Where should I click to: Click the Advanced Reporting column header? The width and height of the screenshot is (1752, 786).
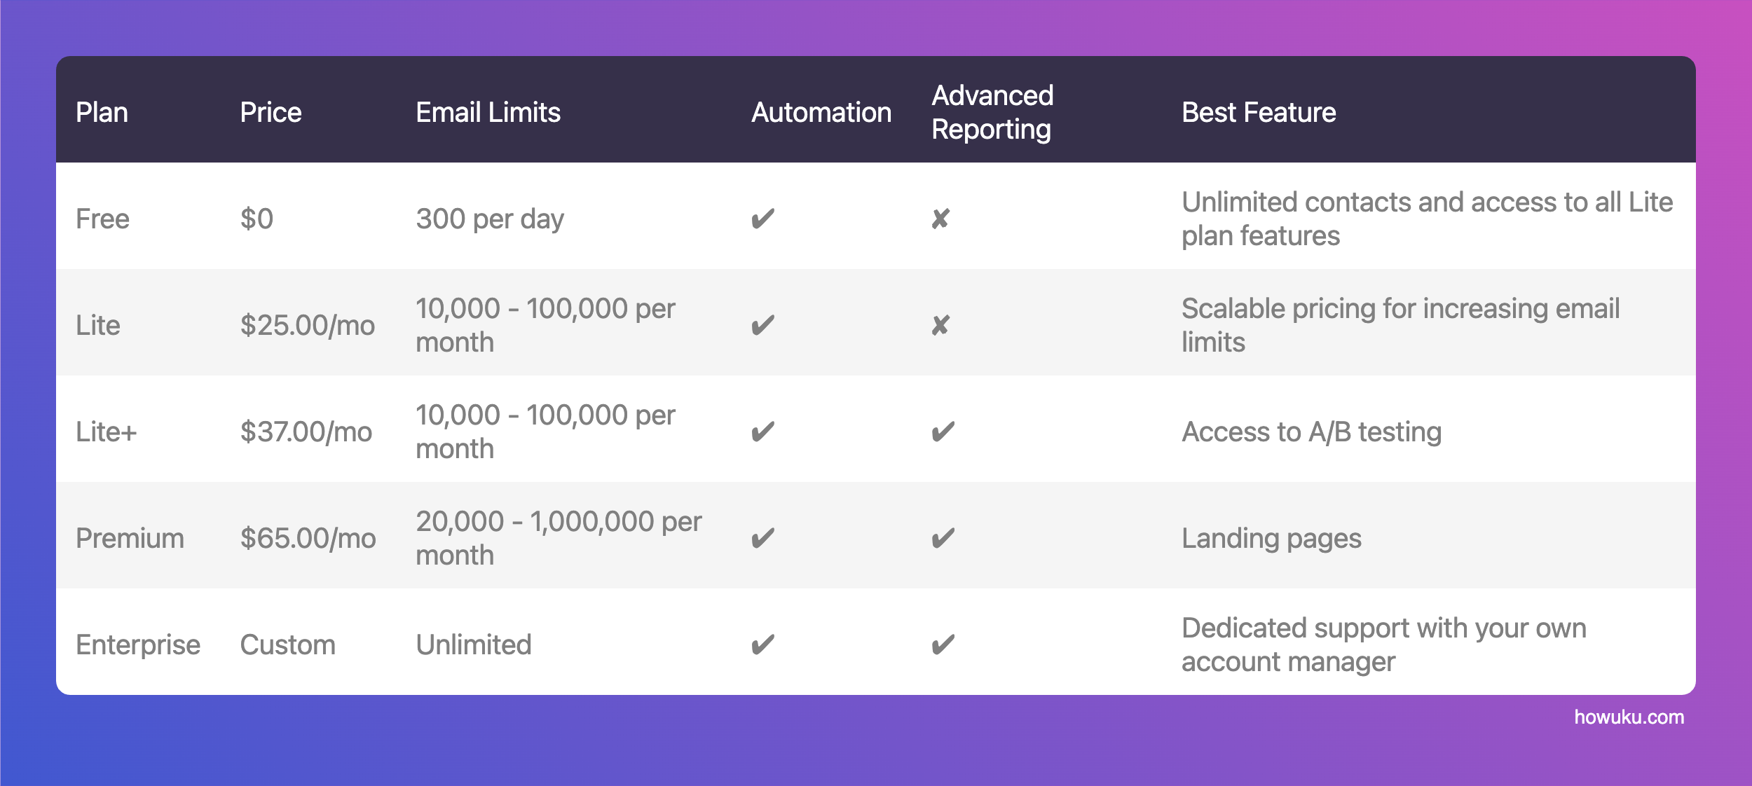[x=992, y=113]
